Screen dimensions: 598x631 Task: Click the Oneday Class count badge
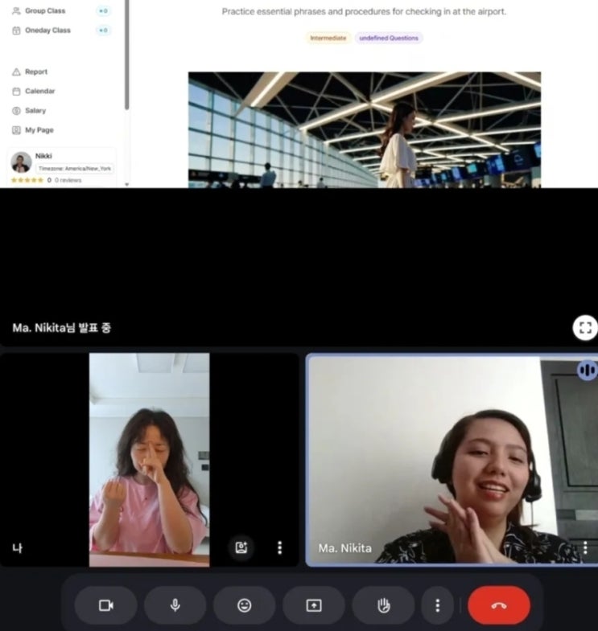pos(103,31)
